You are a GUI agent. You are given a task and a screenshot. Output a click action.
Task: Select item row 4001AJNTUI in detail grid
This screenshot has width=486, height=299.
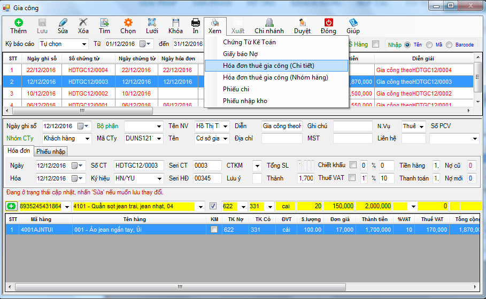point(242,230)
